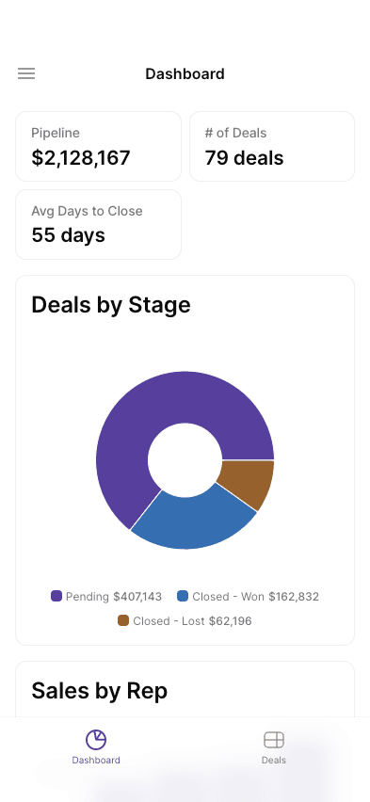Tap the Deals grid icon
Image resolution: width=370 pixels, height=802 pixels.
point(274,740)
